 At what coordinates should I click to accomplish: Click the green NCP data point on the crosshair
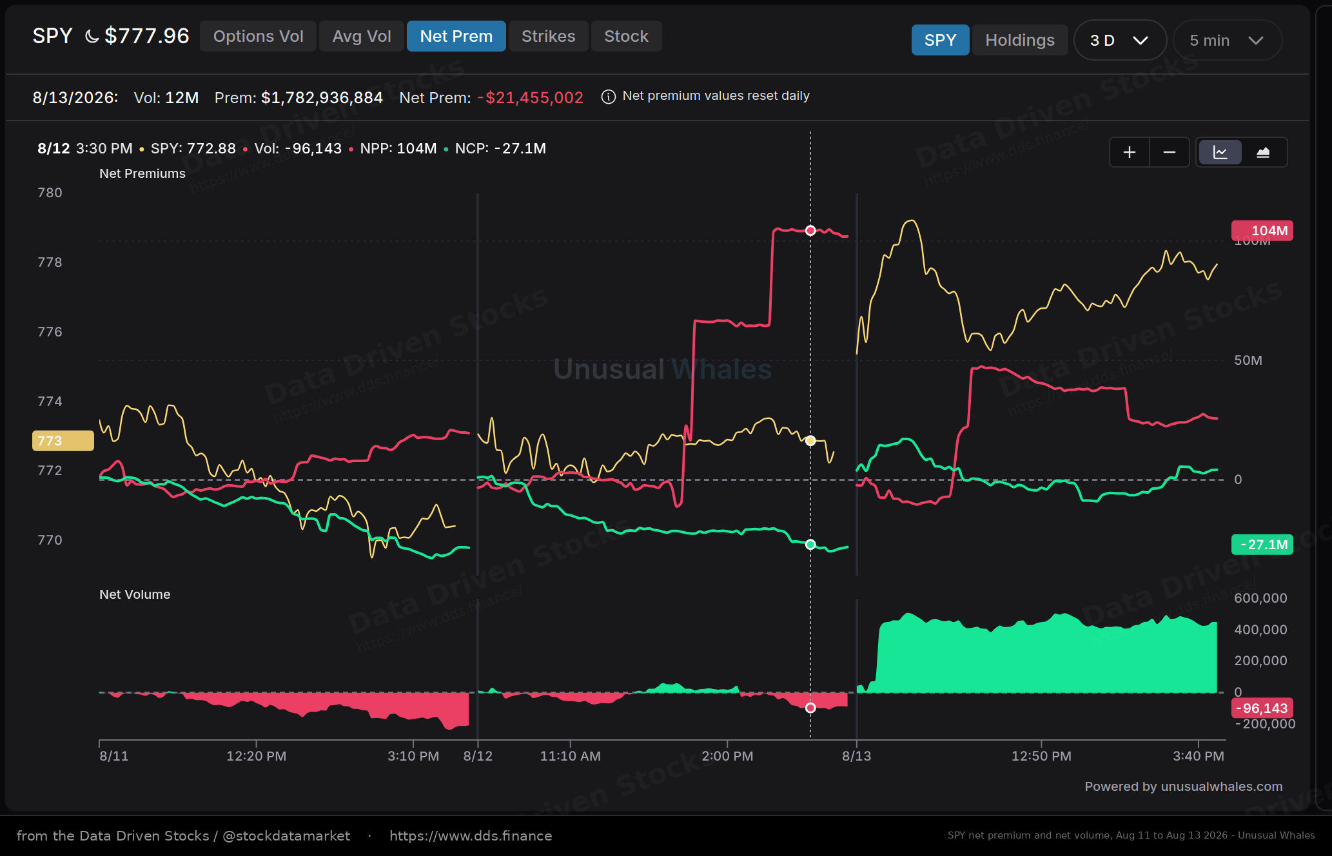coord(810,545)
